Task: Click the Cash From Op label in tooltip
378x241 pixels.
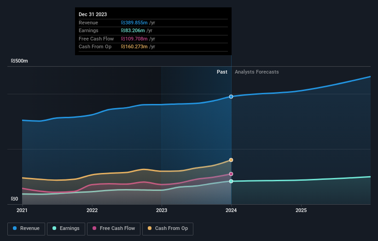Action: [x=95, y=47]
